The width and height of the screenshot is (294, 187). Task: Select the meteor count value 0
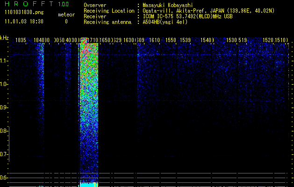click(66, 22)
